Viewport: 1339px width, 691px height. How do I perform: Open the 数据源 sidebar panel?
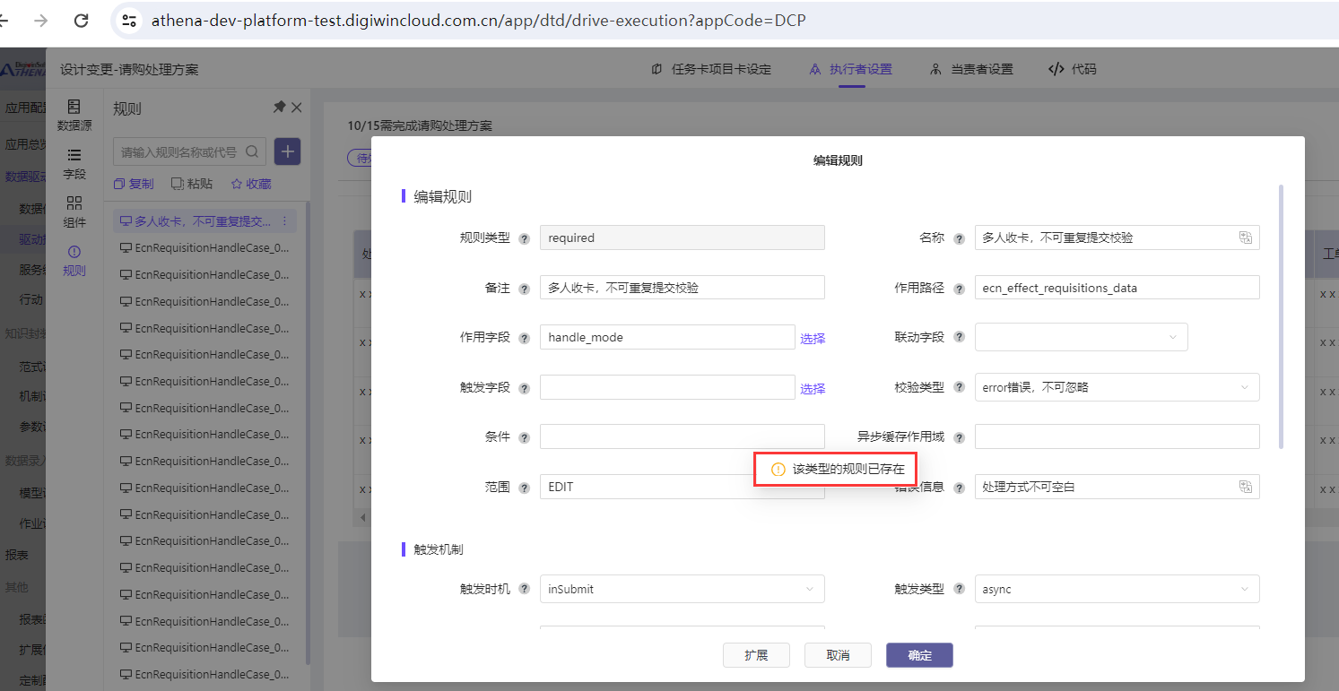74,116
